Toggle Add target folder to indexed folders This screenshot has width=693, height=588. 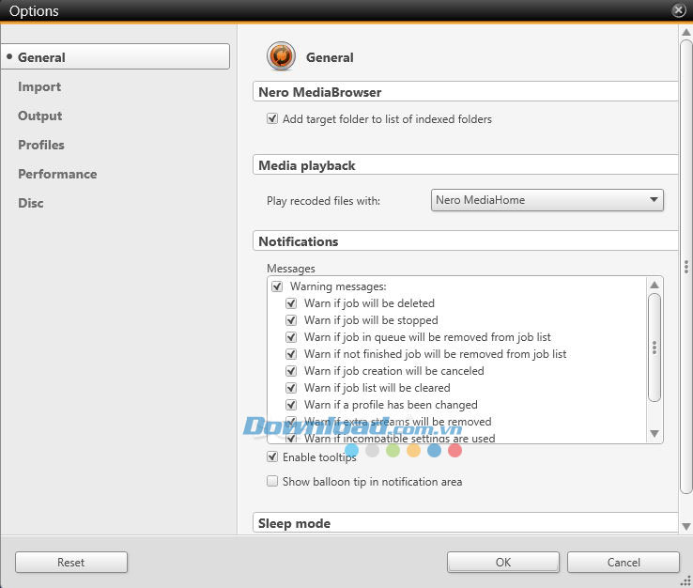(272, 119)
